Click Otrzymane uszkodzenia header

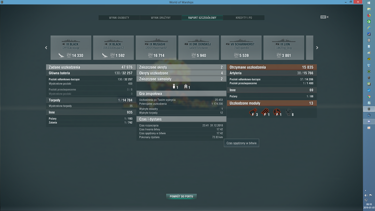click(272, 67)
